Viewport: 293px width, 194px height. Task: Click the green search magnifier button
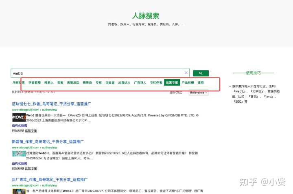[201, 73]
